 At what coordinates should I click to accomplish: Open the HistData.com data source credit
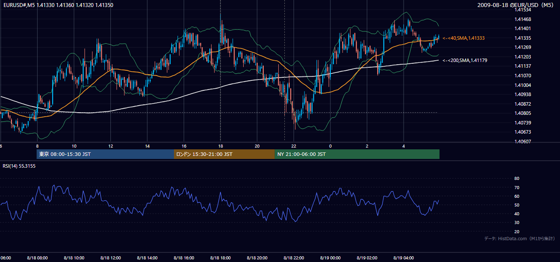tap(520, 238)
